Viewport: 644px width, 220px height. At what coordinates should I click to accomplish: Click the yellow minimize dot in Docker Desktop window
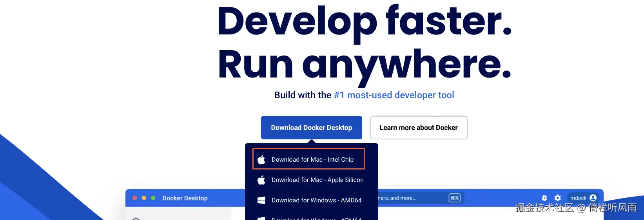pos(144,198)
